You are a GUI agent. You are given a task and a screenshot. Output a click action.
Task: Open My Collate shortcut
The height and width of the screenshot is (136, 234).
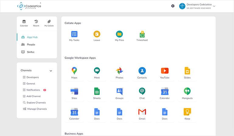pyautogui.click(x=49, y=23)
